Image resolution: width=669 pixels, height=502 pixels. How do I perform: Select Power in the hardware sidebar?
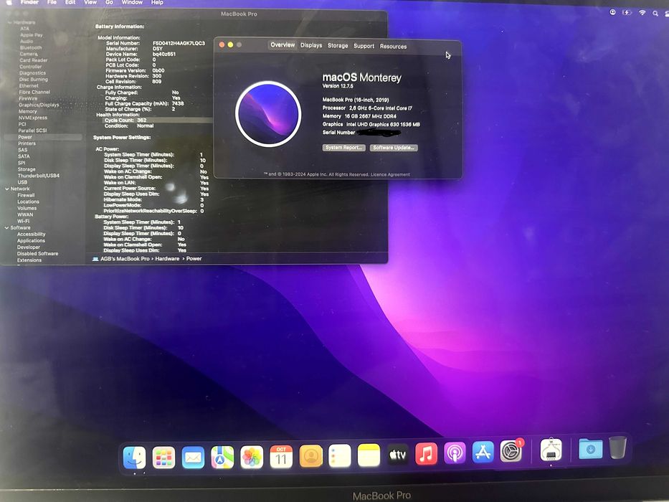tap(25, 137)
